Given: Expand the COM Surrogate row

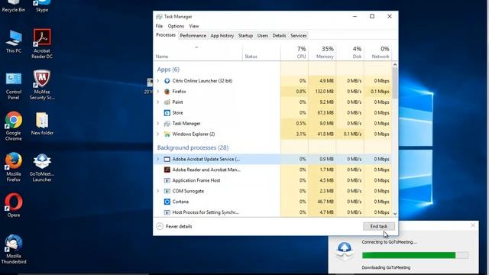Looking at the screenshot, I should point(158,191).
